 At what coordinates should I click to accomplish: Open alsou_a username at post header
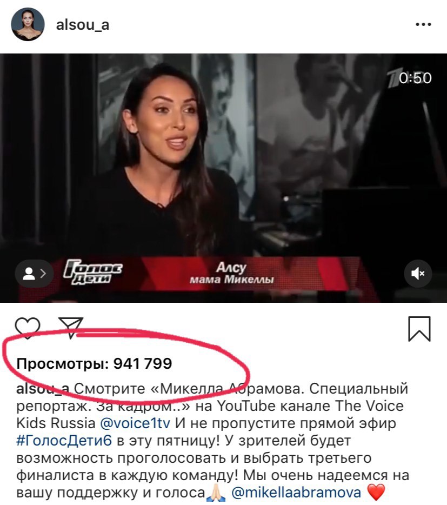coord(83,25)
